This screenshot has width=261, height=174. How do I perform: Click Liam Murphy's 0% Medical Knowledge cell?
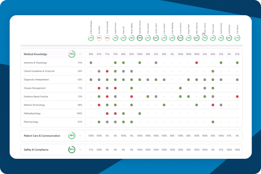(x=172, y=54)
